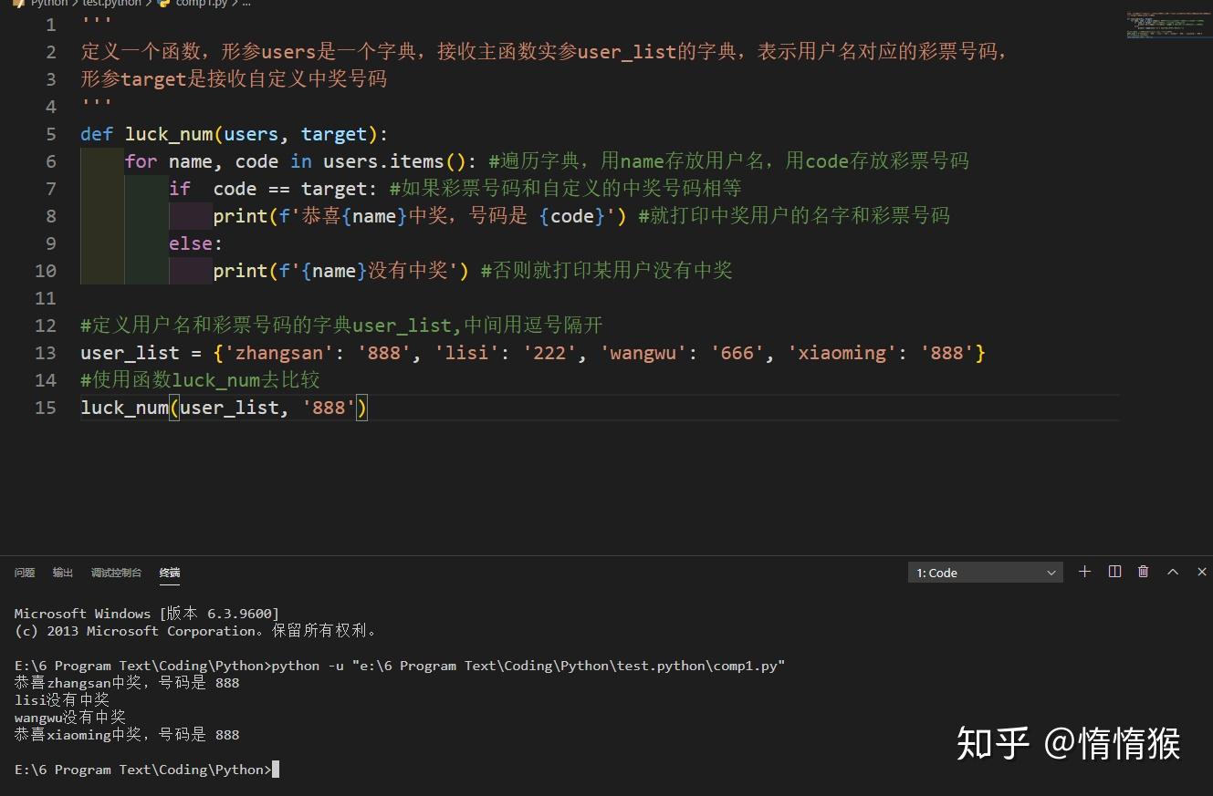The width and height of the screenshot is (1213, 796).
Task: Select the 调试控制台 (Debug Console) tab
Action: pos(116,573)
